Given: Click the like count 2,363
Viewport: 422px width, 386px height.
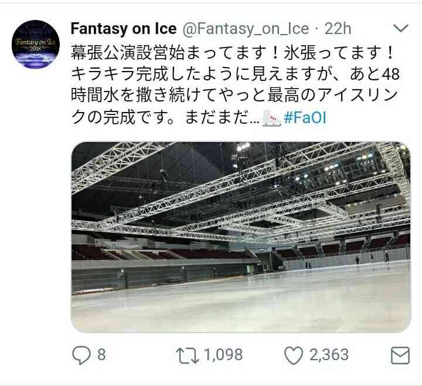Looking at the screenshot, I should [329, 355].
